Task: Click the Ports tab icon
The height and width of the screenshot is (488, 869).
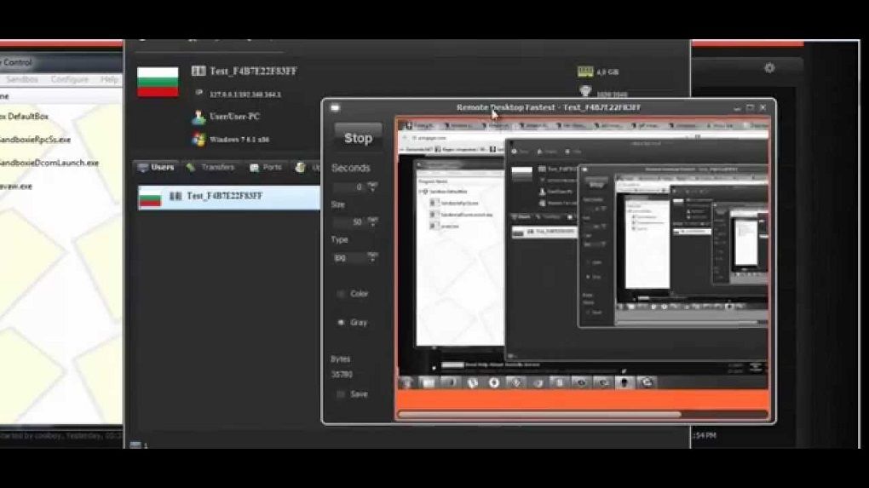Action: pyautogui.click(x=254, y=168)
